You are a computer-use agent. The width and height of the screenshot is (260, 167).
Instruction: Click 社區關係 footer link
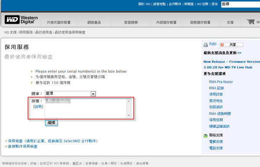point(127,164)
